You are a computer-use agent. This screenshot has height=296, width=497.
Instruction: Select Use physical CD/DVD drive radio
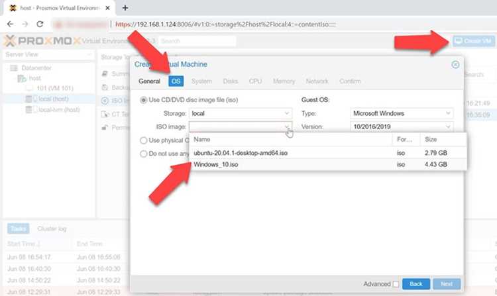[x=143, y=140]
